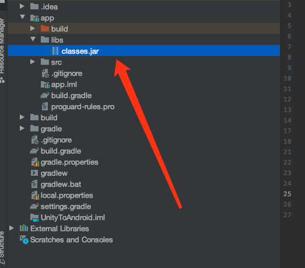The width and height of the screenshot is (305, 268).
Task: Click the Gradle elephant icon beside settings.gradle
Action: (34, 207)
